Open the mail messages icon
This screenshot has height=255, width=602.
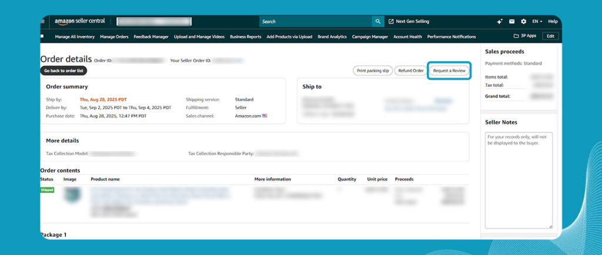point(511,22)
